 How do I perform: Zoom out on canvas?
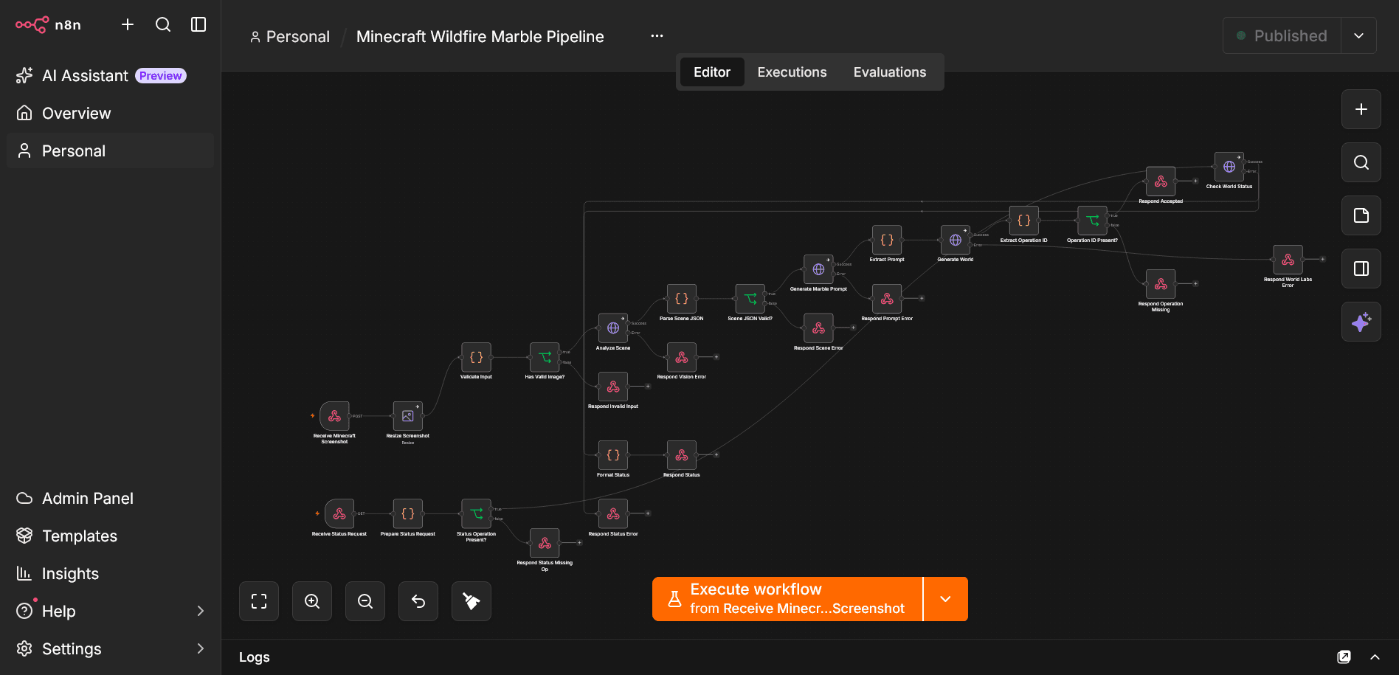tap(365, 601)
